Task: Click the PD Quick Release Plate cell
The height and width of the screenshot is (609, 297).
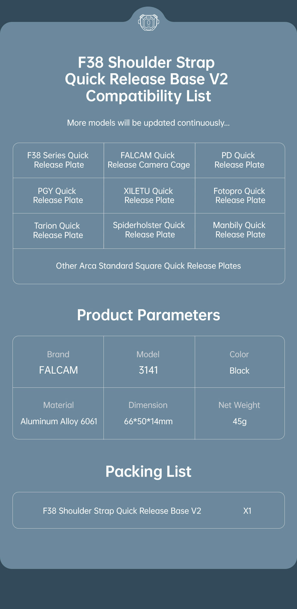Action: [239, 160]
